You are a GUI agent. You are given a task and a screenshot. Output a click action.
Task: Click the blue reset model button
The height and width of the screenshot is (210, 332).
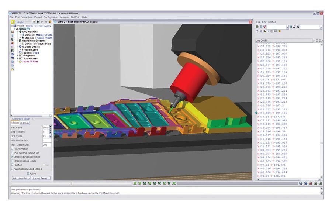pos(301,183)
